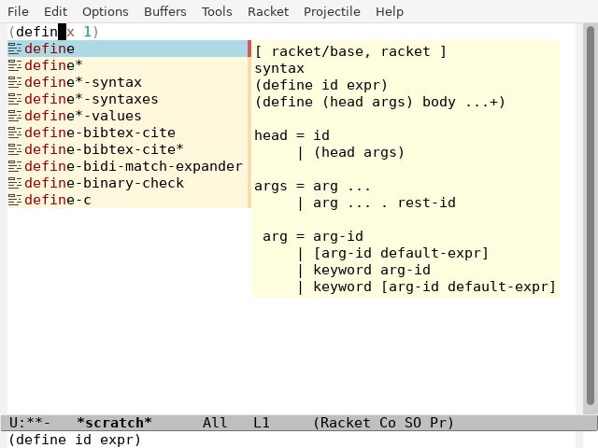Click '[ racket/base, racket ]' in doc popup
Screen dimensions: 598x448
click(x=350, y=51)
